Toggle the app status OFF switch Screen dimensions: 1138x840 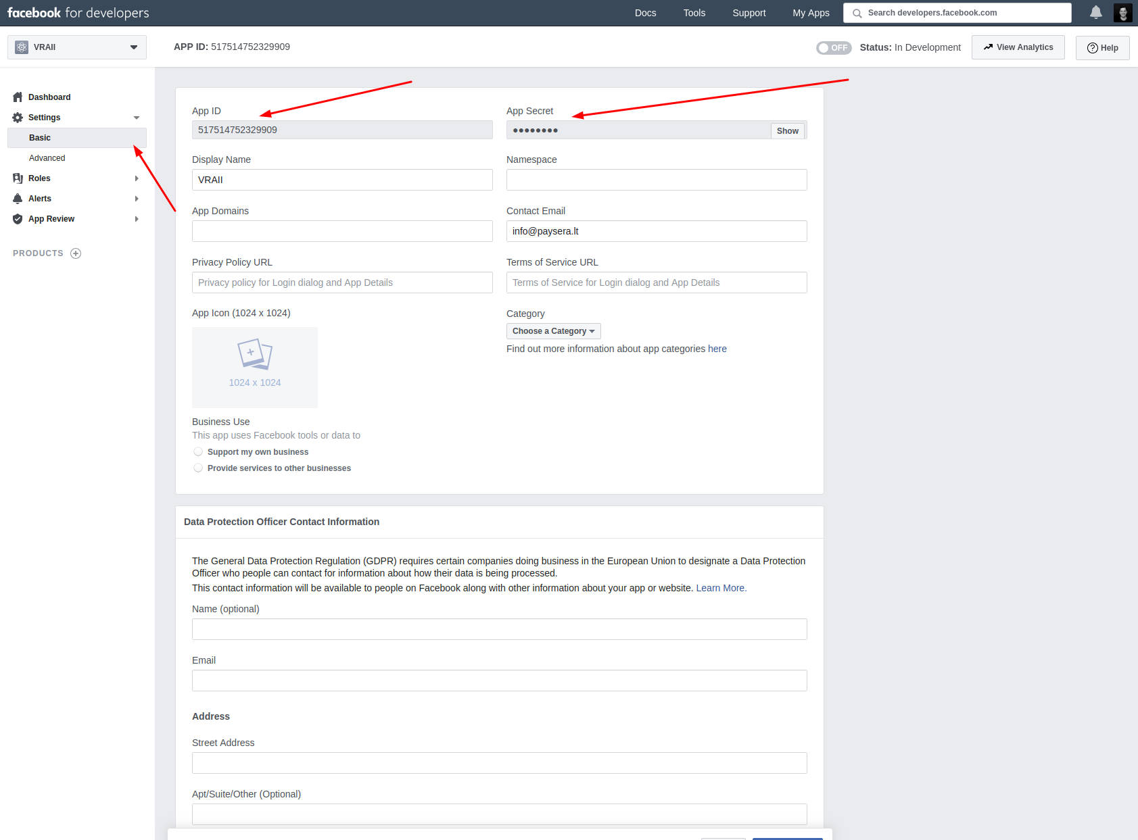pyautogui.click(x=834, y=48)
